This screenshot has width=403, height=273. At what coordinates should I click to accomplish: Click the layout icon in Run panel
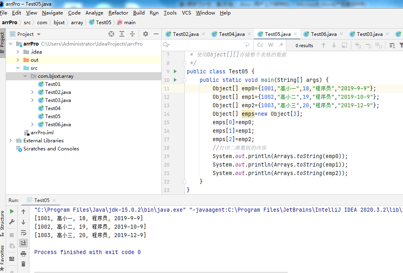[12, 259]
